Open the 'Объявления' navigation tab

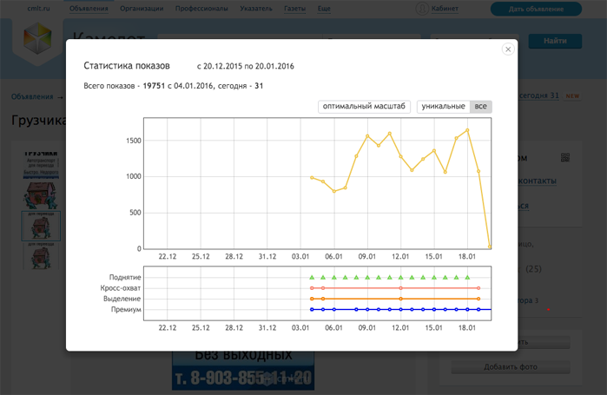(89, 9)
